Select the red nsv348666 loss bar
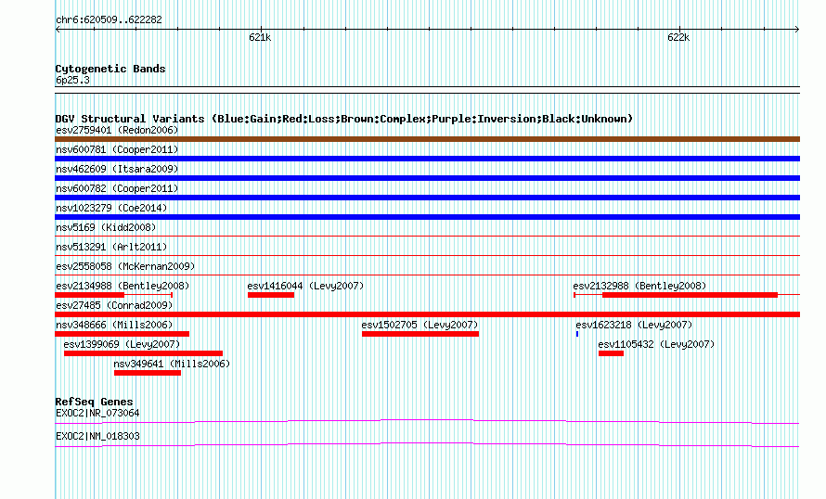This screenshot has height=499, width=826. click(x=122, y=334)
